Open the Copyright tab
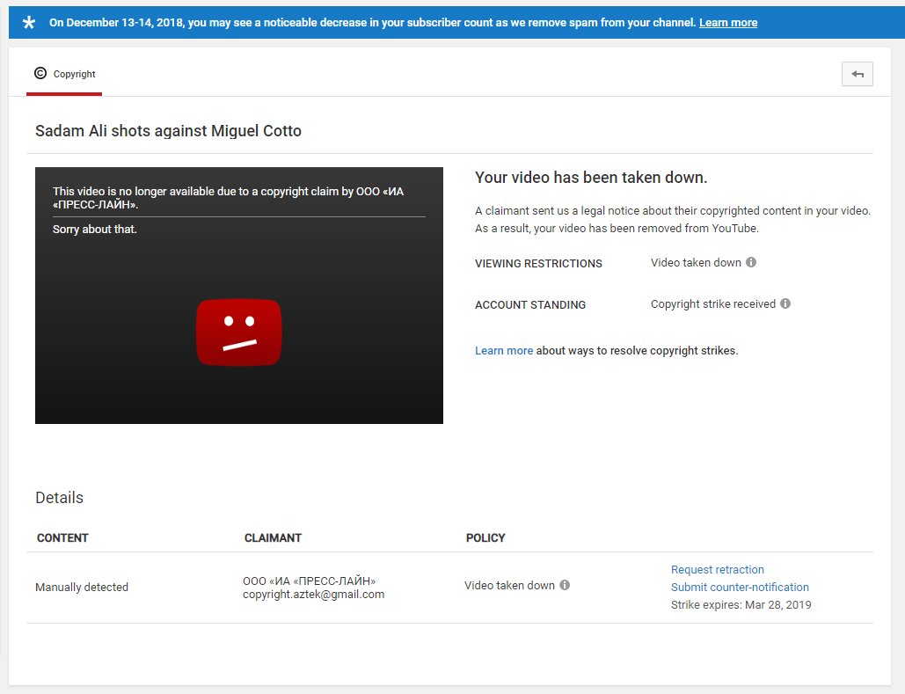This screenshot has height=694, width=905. point(65,74)
